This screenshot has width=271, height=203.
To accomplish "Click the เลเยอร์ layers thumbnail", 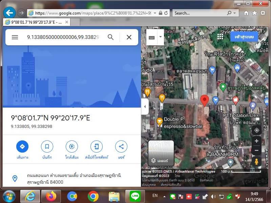I will point(161,153).
